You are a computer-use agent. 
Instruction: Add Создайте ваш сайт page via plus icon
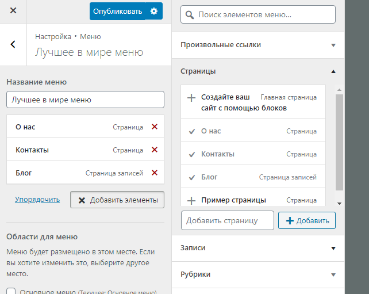pyautogui.click(x=191, y=98)
